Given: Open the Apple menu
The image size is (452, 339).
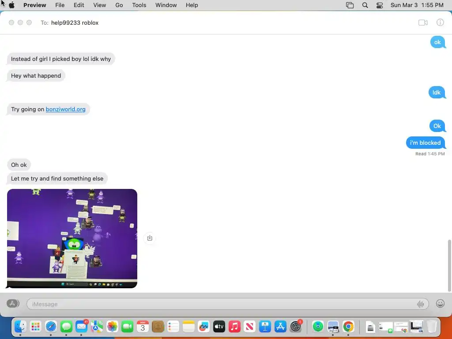Looking at the screenshot, I should [x=12, y=5].
